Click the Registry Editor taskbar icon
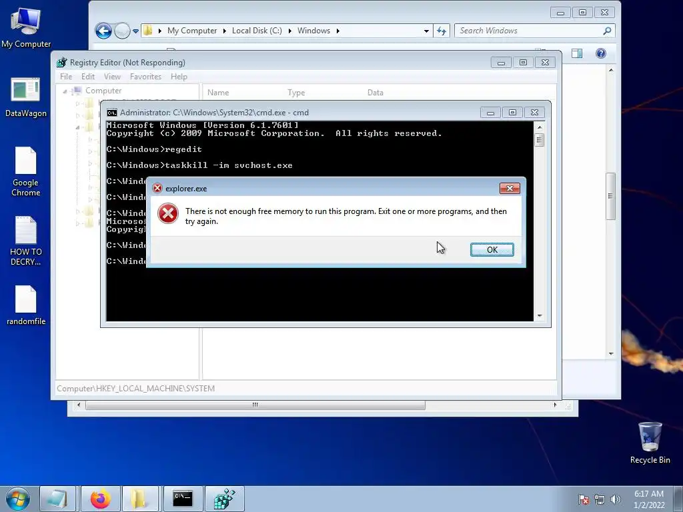This screenshot has width=683, height=512. click(x=224, y=499)
